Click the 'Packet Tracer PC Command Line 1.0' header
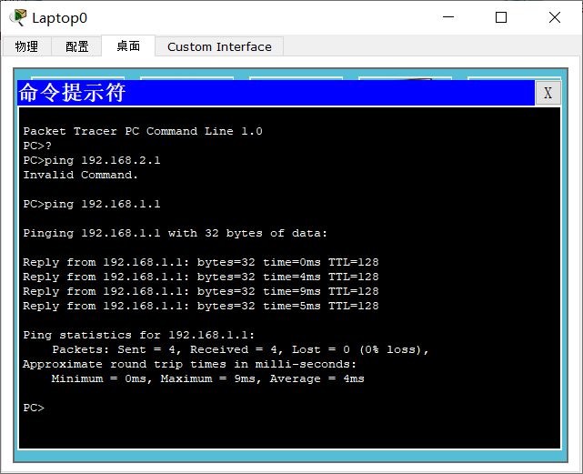This screenshot has width=583, height=474. (142, 131)
